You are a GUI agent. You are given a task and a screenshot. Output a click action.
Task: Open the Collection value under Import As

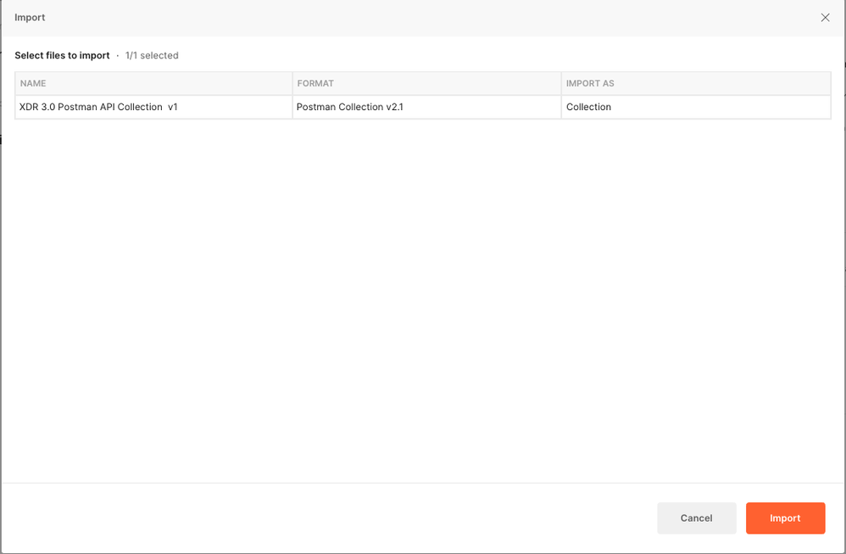[x=589, y=108]
